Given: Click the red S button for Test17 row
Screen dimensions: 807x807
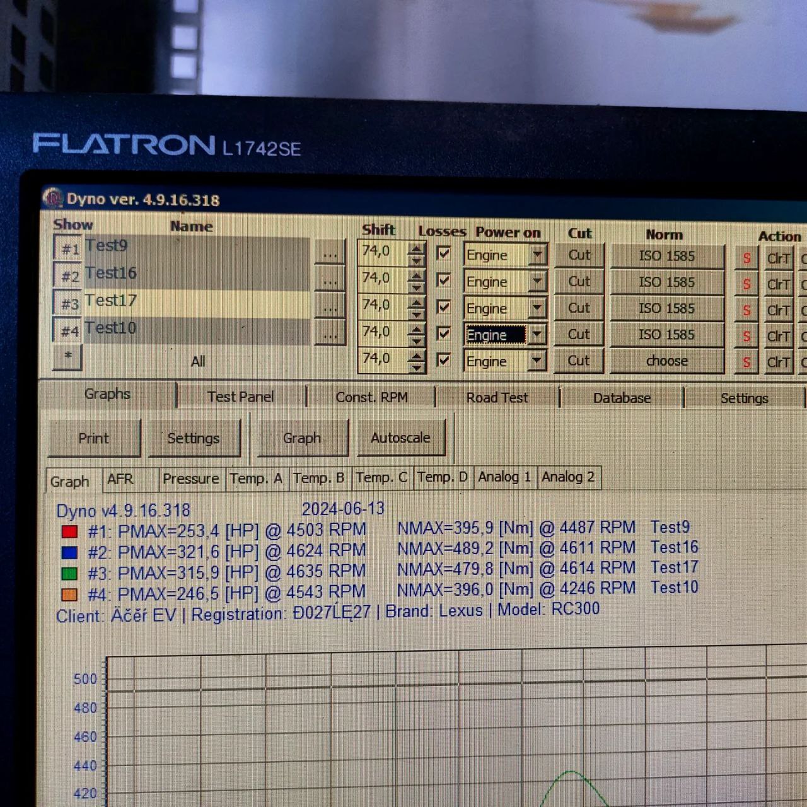Looking at the screenshot, I should click(x=746, y=310).
